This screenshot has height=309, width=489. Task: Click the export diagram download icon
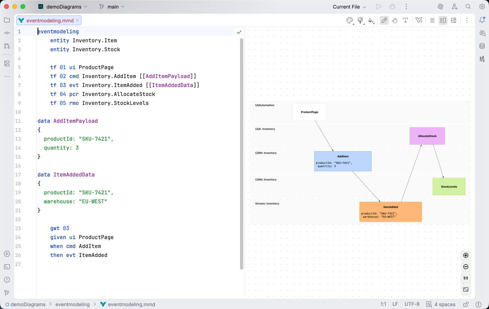405,20
